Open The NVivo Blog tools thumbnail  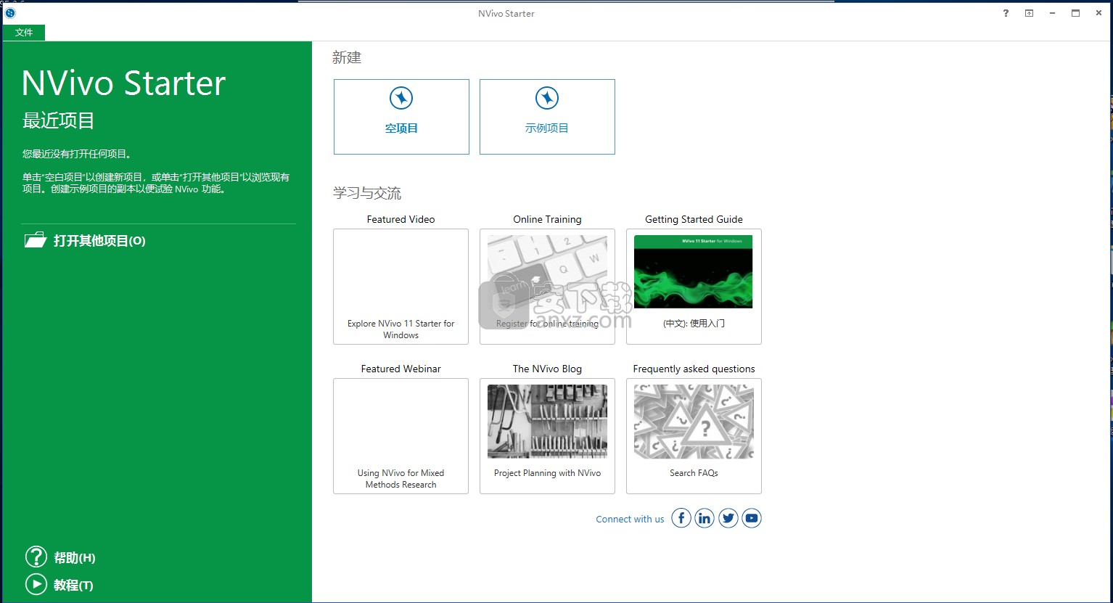[x=547, y=422]
